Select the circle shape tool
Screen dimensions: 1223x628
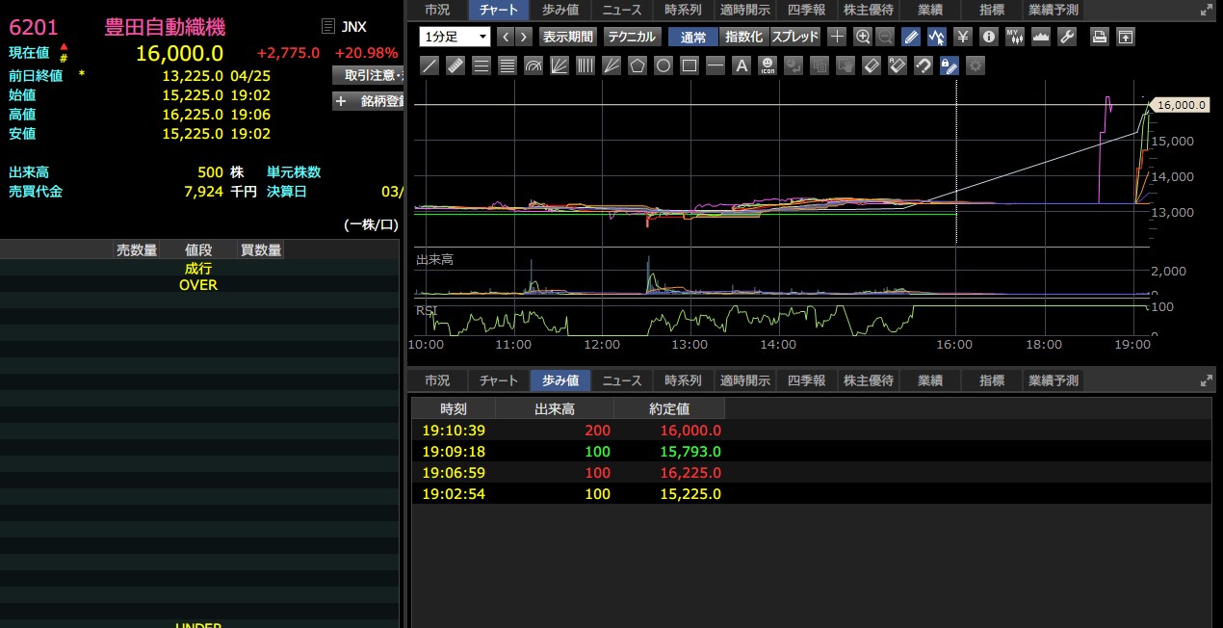[664, 65]
